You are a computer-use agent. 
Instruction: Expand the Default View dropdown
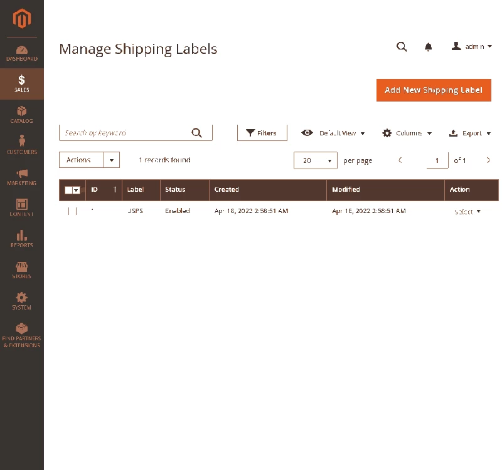tap(333, 133)
